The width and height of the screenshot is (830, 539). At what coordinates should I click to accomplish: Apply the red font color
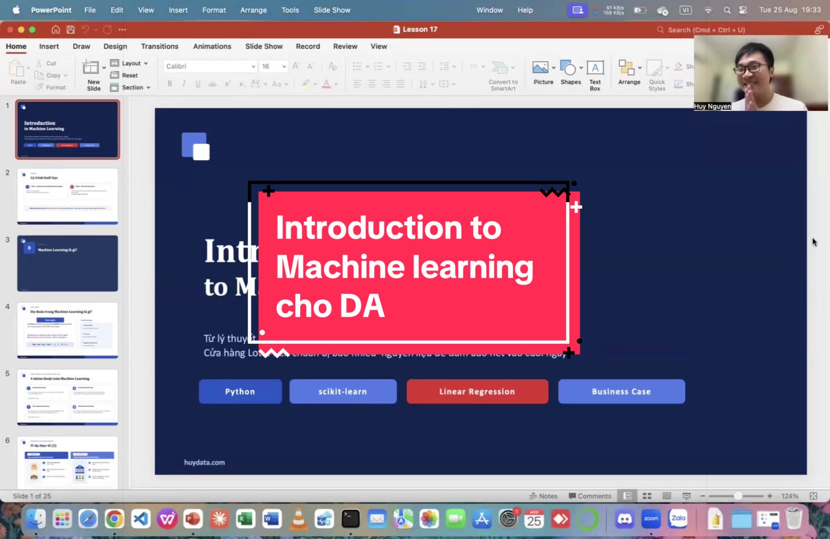click(x=326, y=84)
